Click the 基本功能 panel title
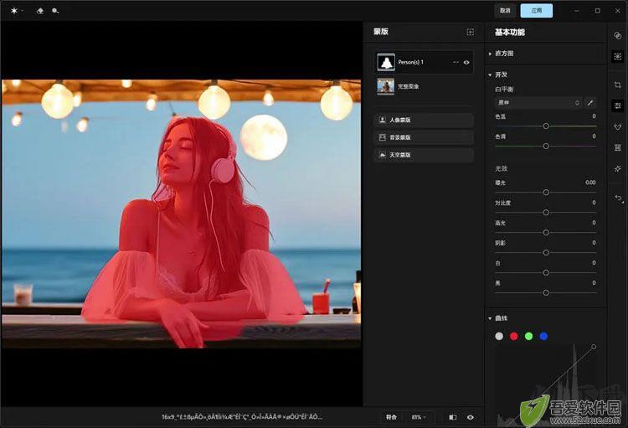 click(x=509, y=33)
